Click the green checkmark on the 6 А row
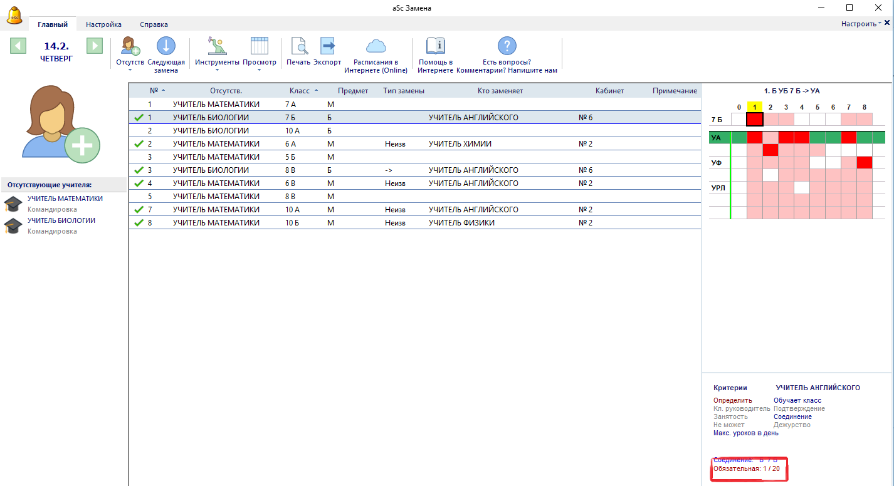Viewport: 894px width, 486px height. pos(139,144)
